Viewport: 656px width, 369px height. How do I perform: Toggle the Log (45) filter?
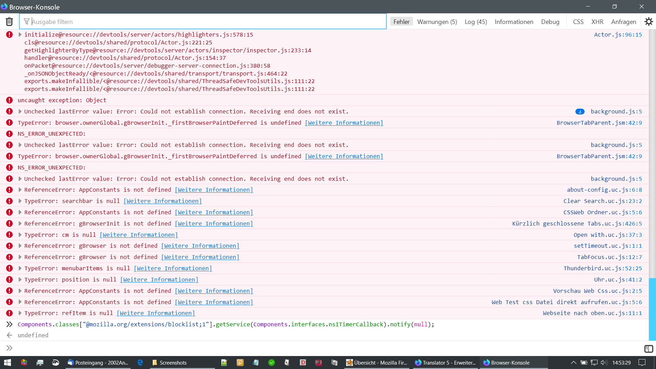[476, 22]
